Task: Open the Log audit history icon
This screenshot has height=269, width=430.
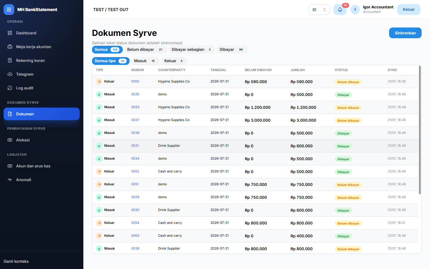Action: pyautogui.click(x=10, y=88)
